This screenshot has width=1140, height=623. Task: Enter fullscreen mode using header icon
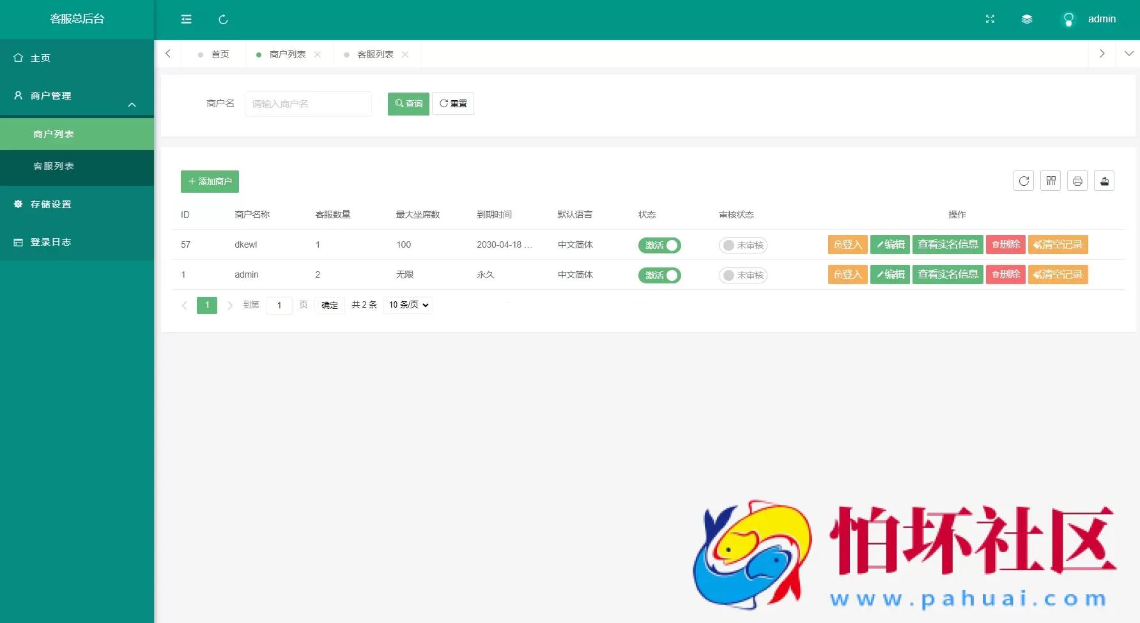pyautogui.click(x=990, y=19)
